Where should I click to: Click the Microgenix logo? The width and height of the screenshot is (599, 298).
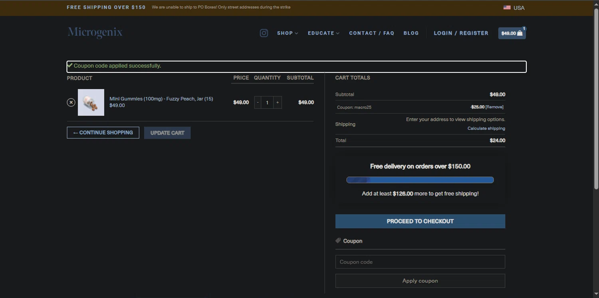[x=95, y=32]
